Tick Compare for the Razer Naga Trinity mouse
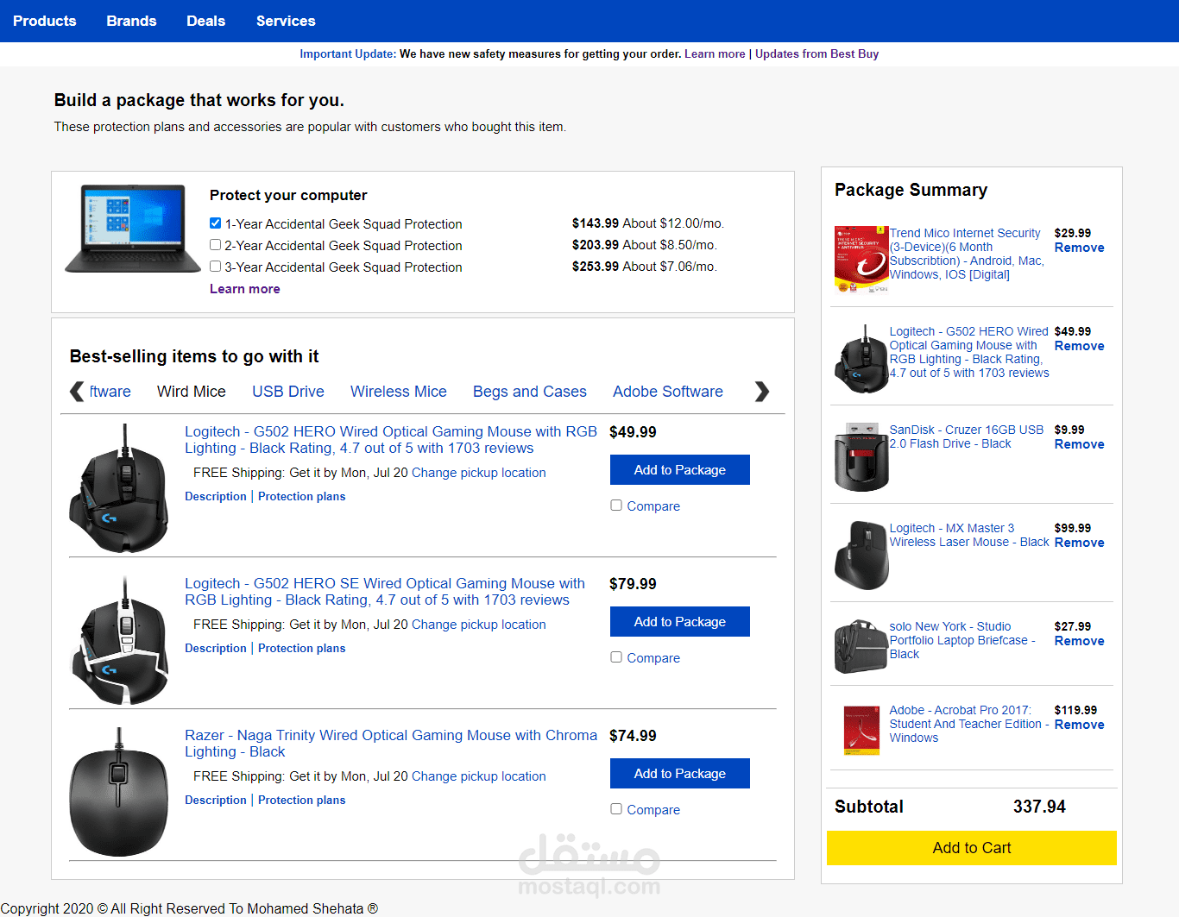 (x=616, y=809)
